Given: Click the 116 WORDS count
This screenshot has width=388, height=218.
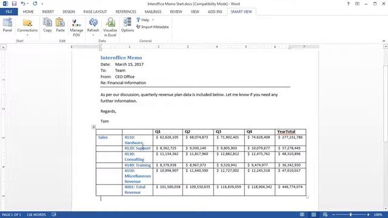Looking at the screenshot, I should tap(36, 214).
